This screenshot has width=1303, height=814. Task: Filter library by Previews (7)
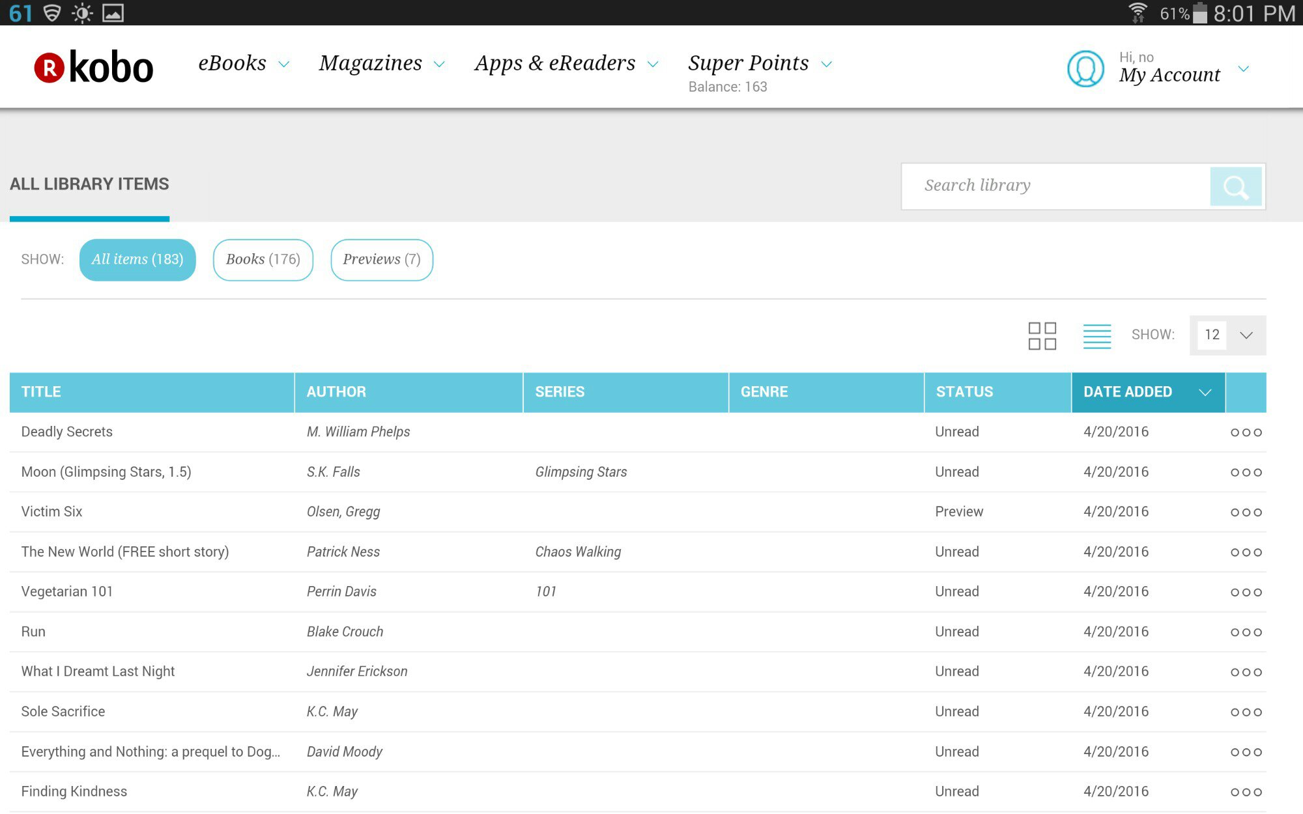coord(382,260)
